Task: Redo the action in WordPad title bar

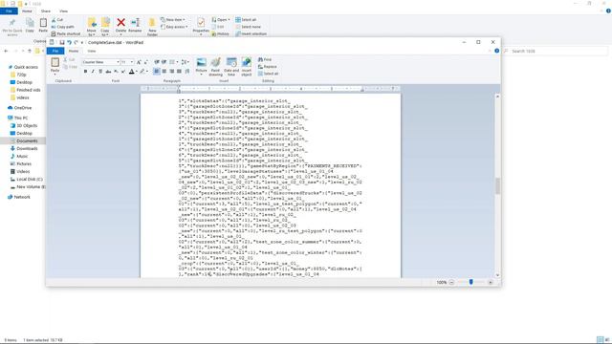Action: 76,42
